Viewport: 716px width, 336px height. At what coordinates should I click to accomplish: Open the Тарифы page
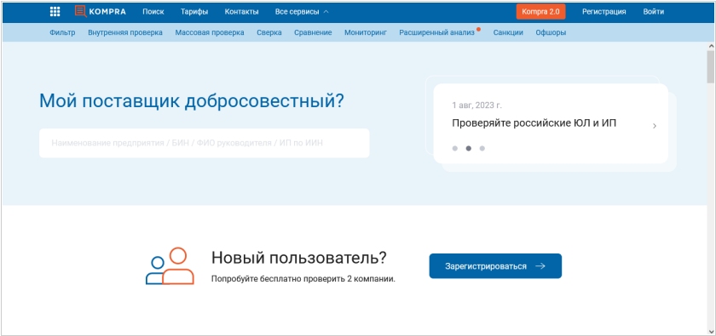click(x=194, y=12)
